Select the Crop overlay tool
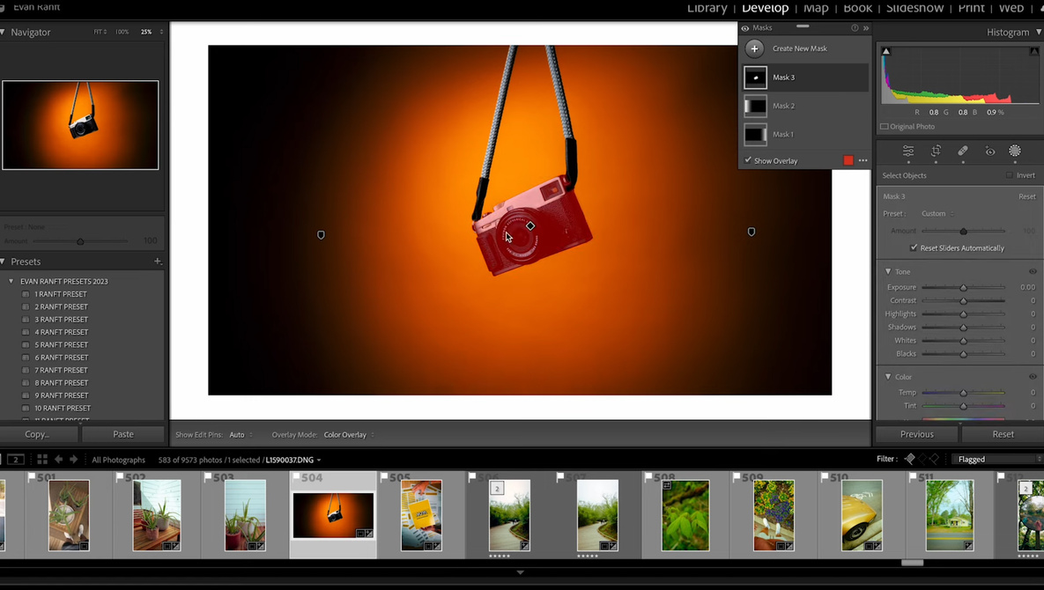This screenshot has height=590, width=1044. (x=936, y=151)
